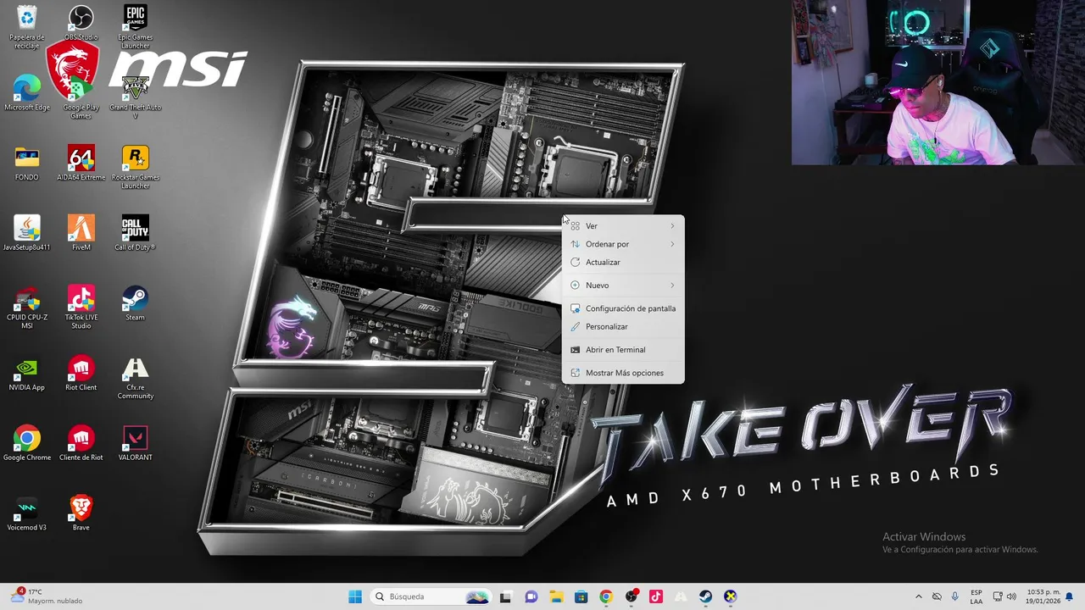Open Task View from the taskbar
The height and width of the screenshot is (610, 1085).
coord(505,596)
